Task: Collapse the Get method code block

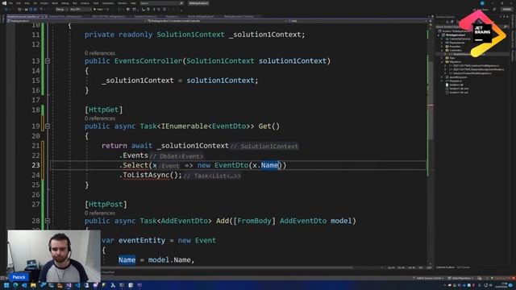Action: coord(48,126)
